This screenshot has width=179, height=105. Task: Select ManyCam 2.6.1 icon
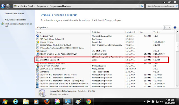pyautogui.click(x=38, y=69)
